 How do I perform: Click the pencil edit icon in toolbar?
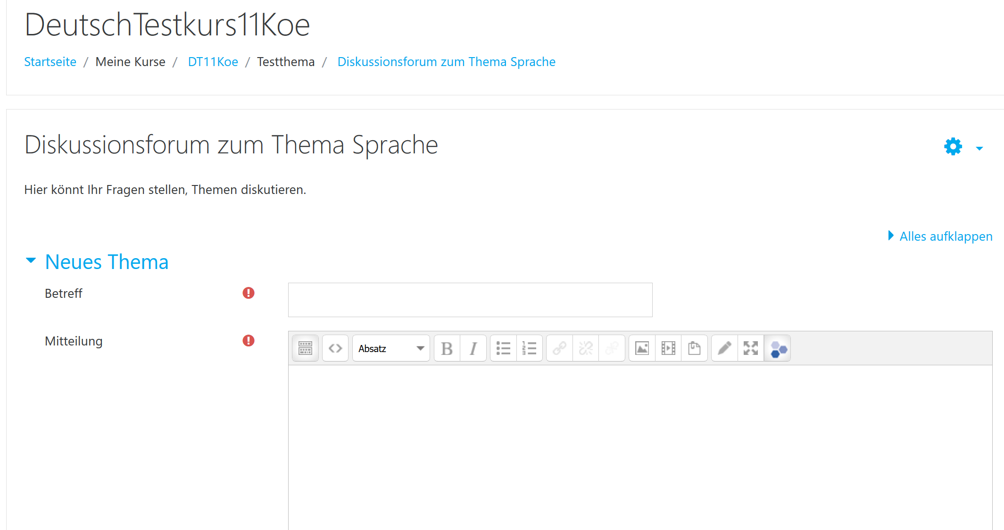click(724, 348)
